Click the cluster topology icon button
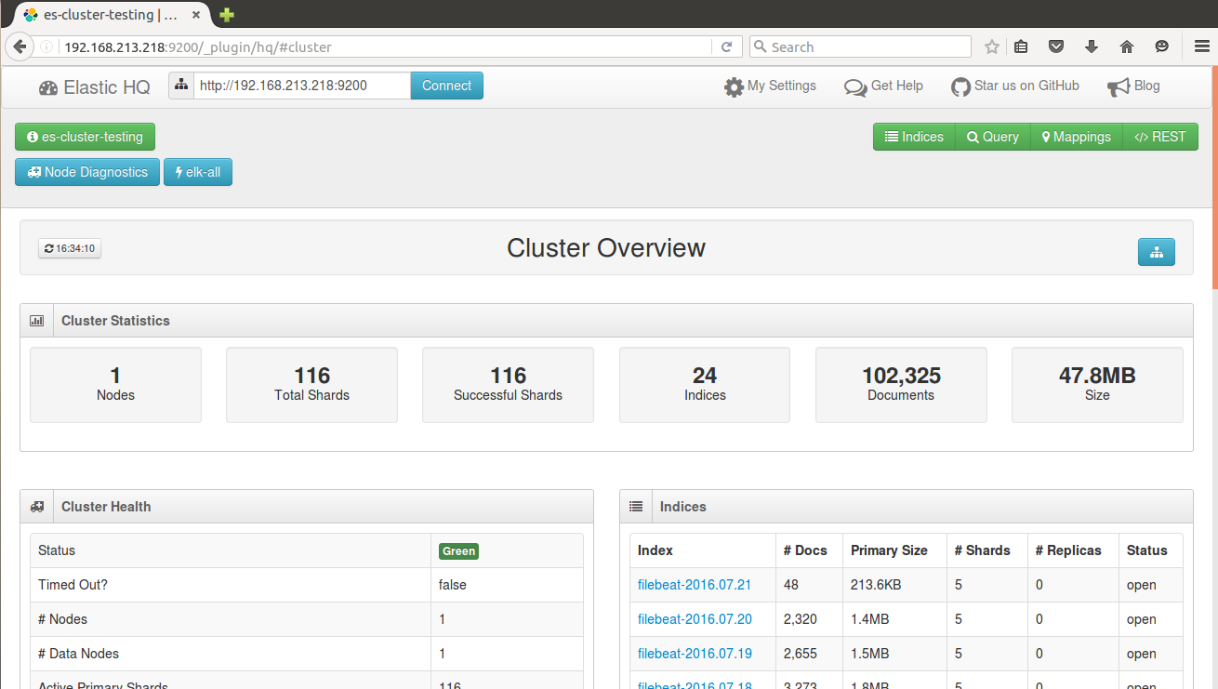 click(x=1156, y=252)
